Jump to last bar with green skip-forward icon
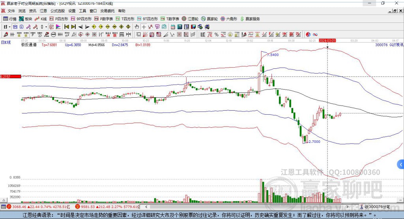 tap(73, 27)
